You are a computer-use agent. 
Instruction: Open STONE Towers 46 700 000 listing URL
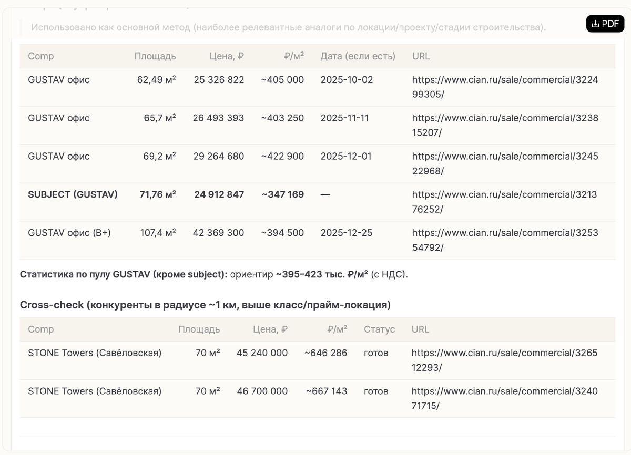(x=504, y=398)
